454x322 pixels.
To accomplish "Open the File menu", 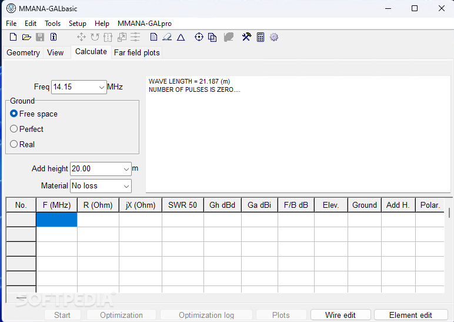I will 11,24.
